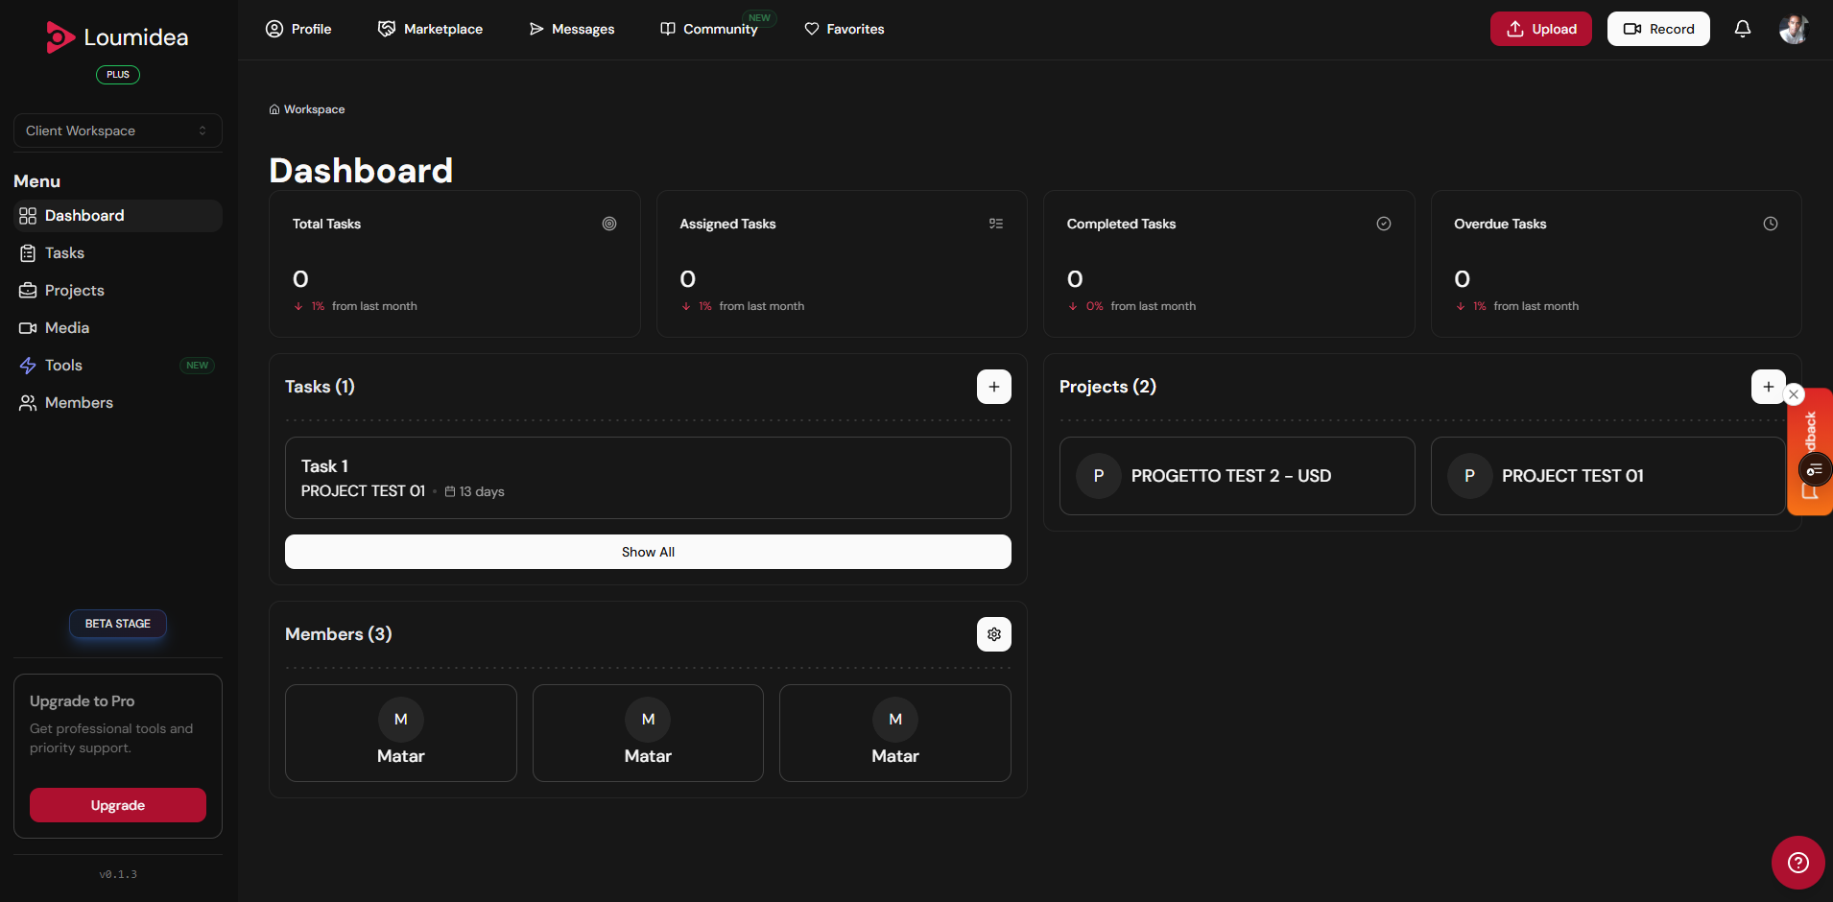The image size is (1833, 902).
Task: Open the user avatar menu
Action: click(1794, 29)
